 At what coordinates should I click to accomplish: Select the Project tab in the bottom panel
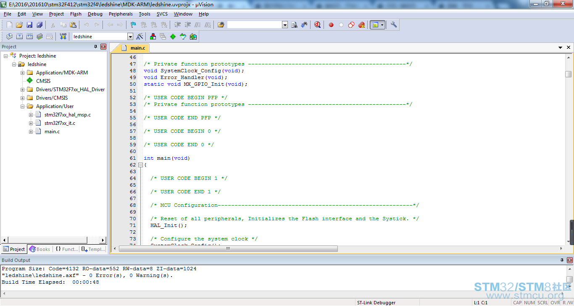tap(14, 249)
